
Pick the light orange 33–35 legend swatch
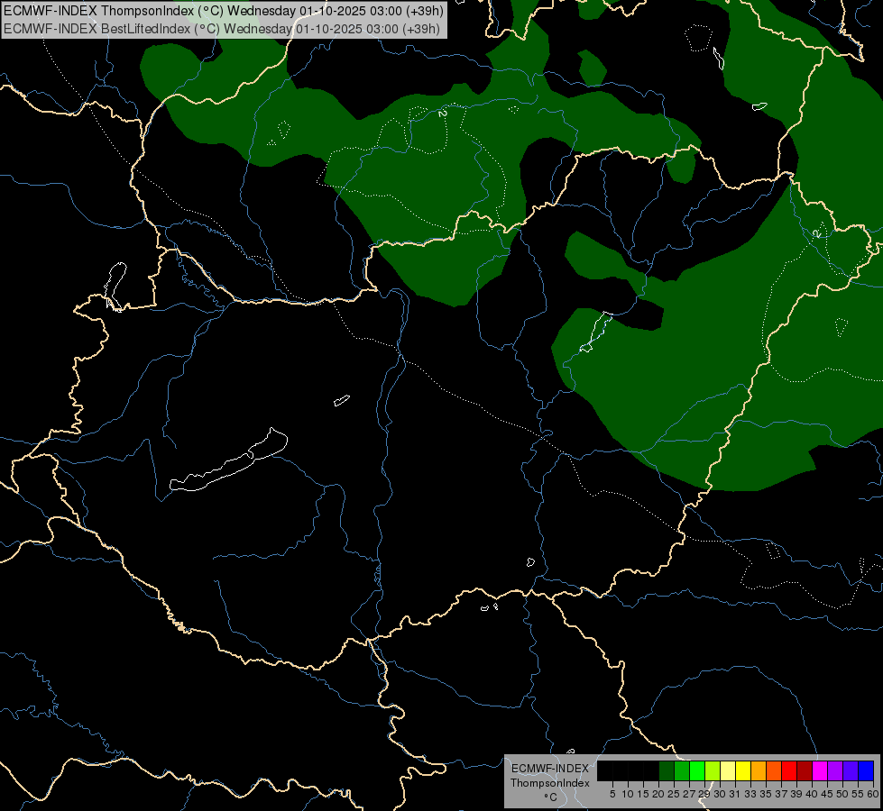(759, 770)
